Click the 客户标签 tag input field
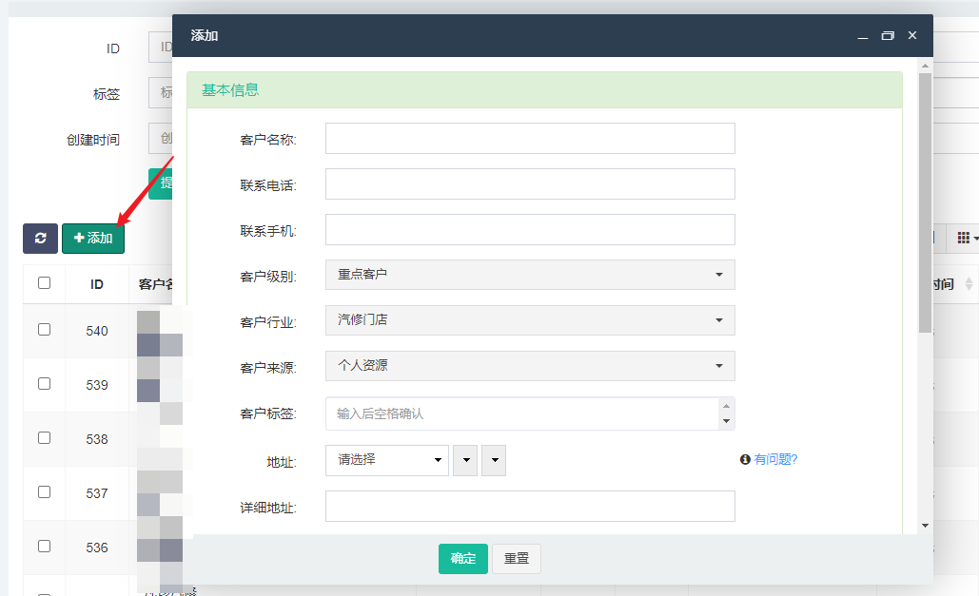The width and height of the screenshot is (979, 596). 520,413
